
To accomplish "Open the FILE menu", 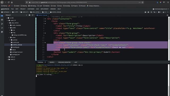I will click(12, 9).
